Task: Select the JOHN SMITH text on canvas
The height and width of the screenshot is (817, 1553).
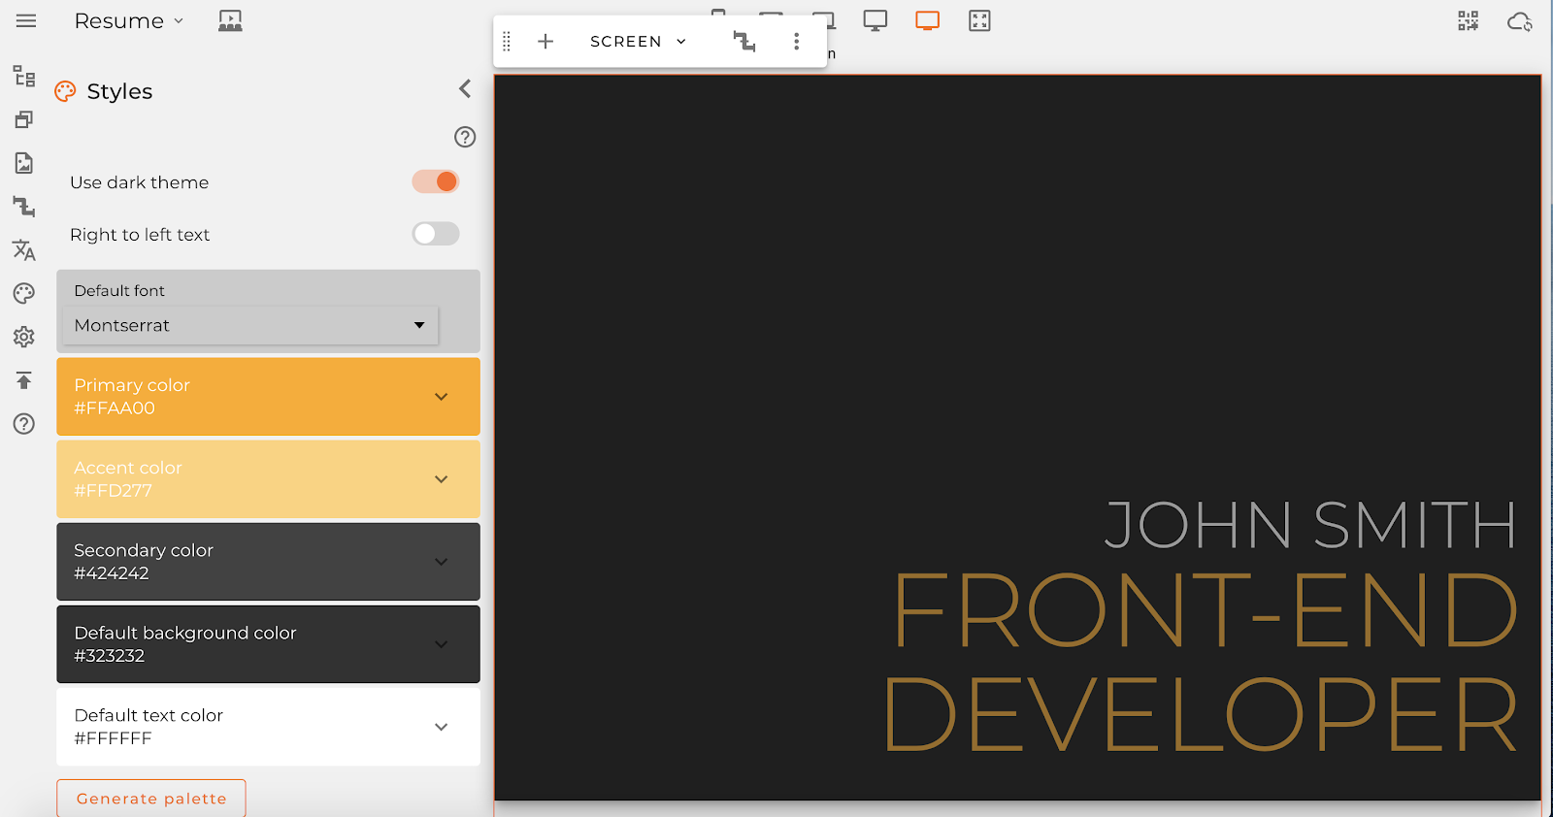Action: click(x=1310, y=525)
